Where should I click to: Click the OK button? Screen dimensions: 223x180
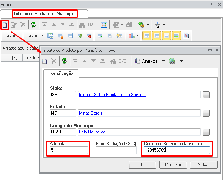point(142,164)
